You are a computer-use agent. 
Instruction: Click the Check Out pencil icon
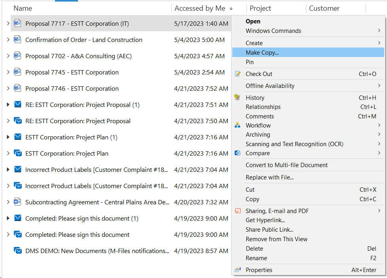238,74
